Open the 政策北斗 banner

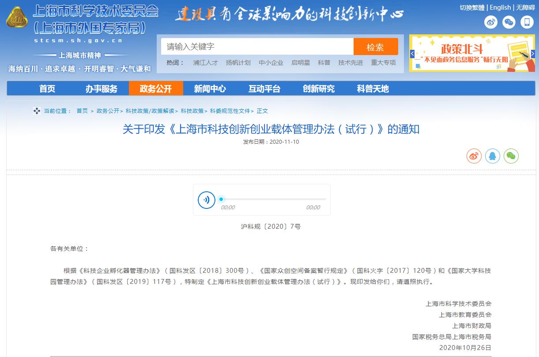point(472,53)
